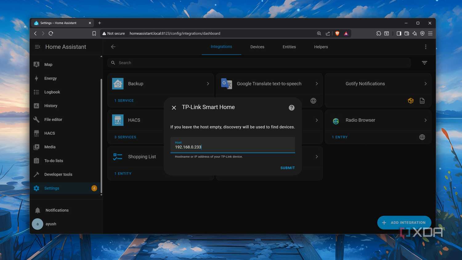
Task: Expand Google Translate text-to-speech chevron
Action: 317,84
